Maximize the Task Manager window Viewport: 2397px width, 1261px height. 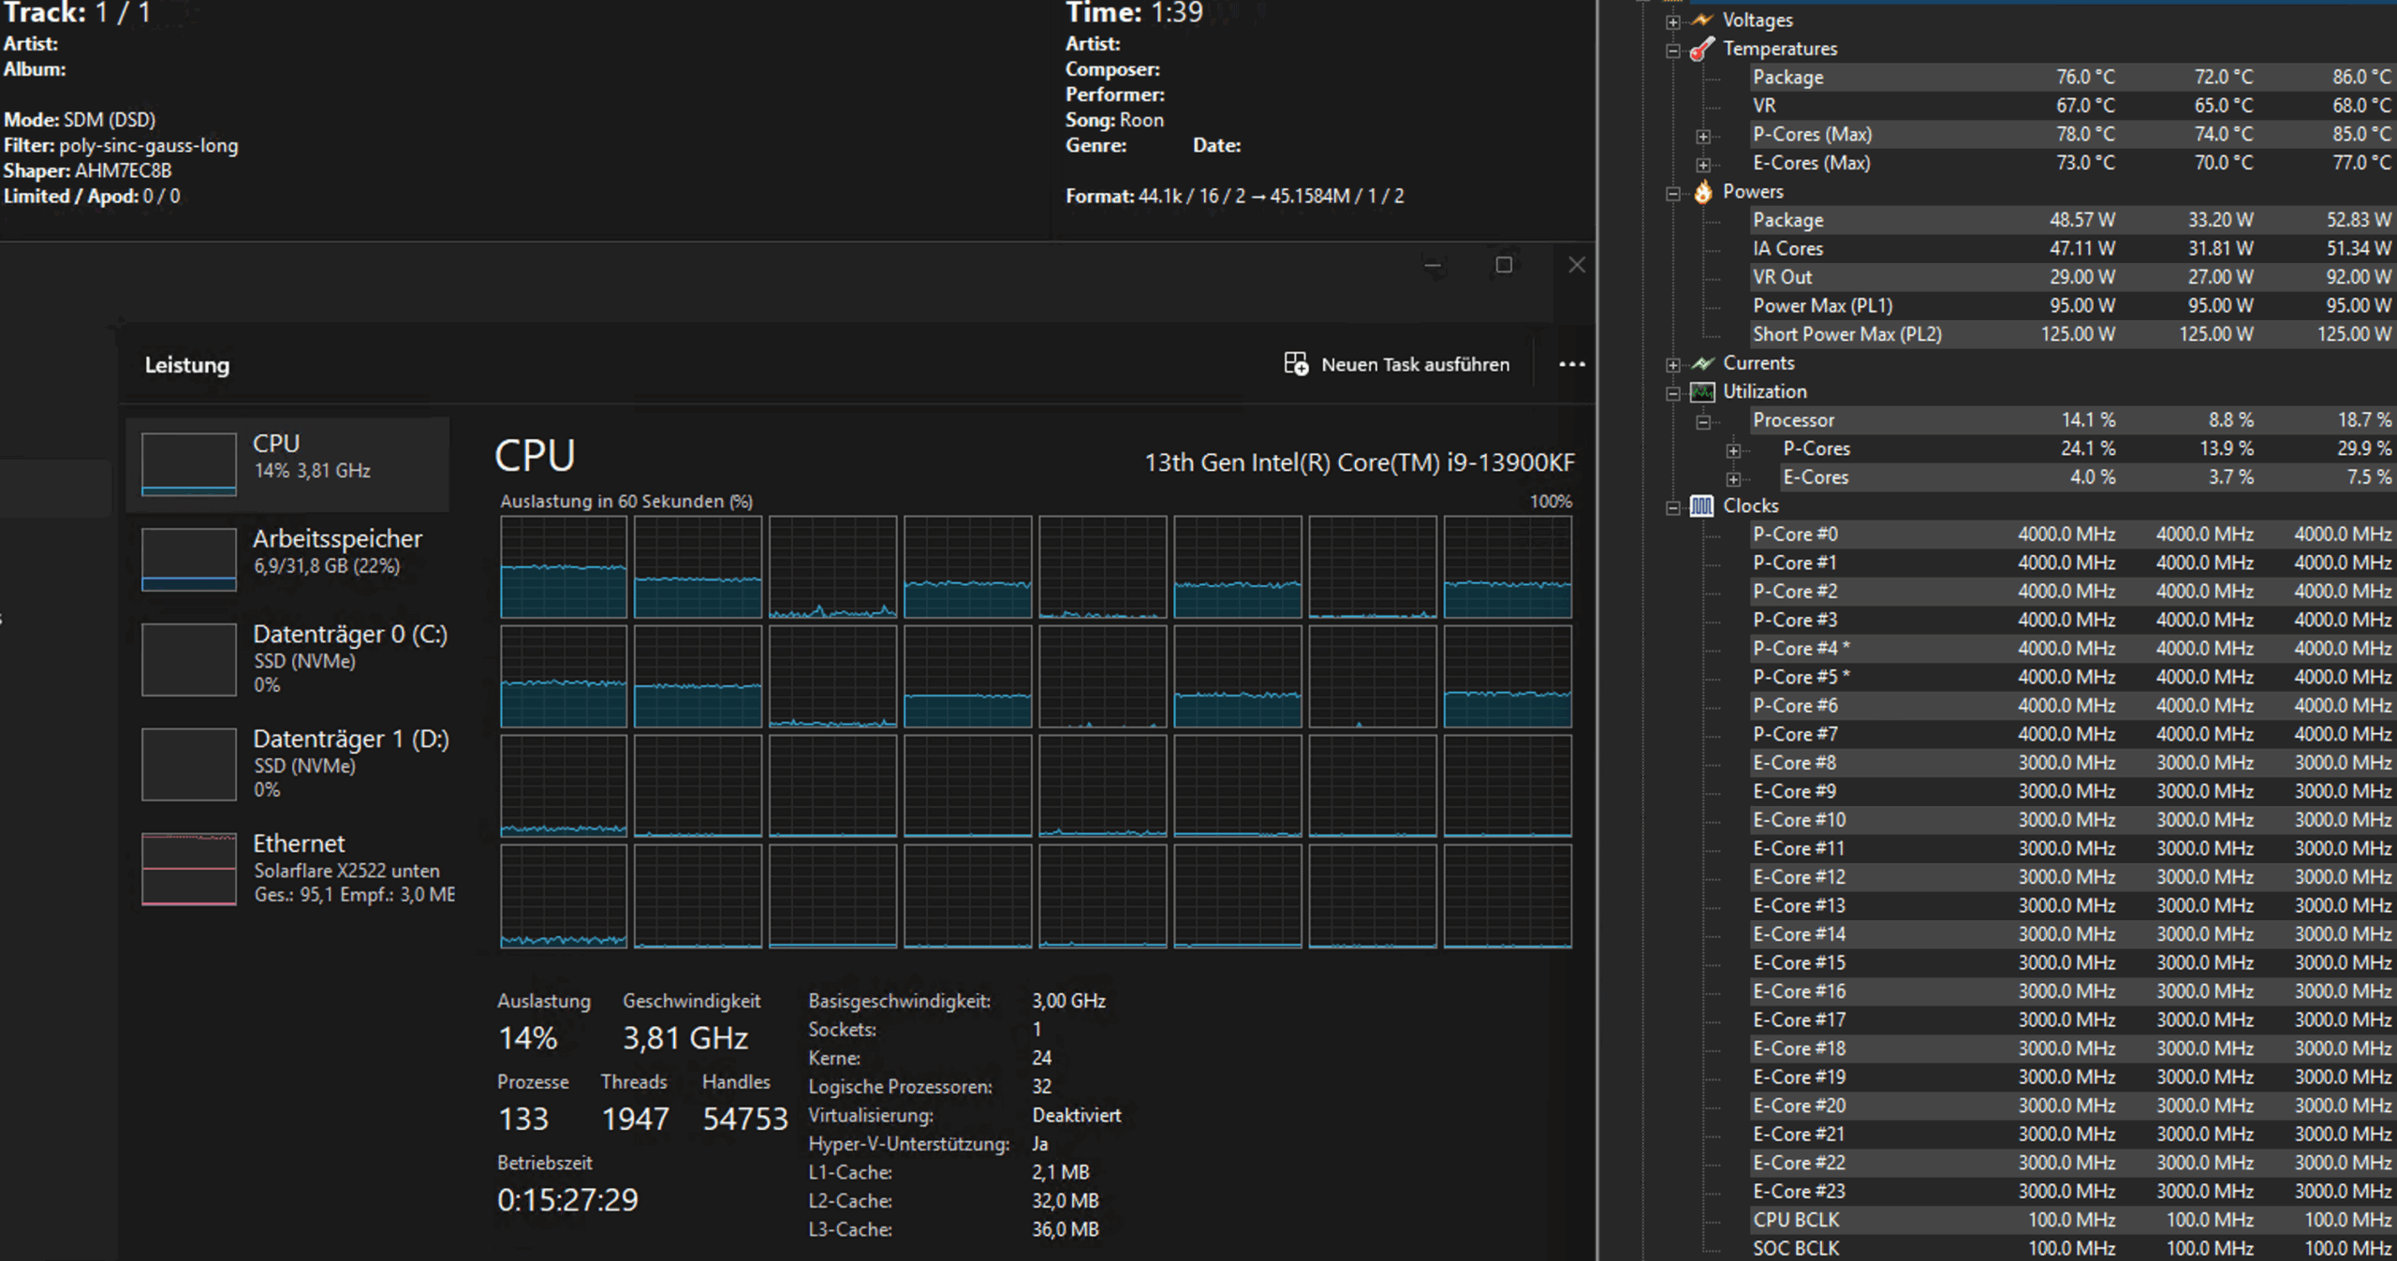[1504, 265]
